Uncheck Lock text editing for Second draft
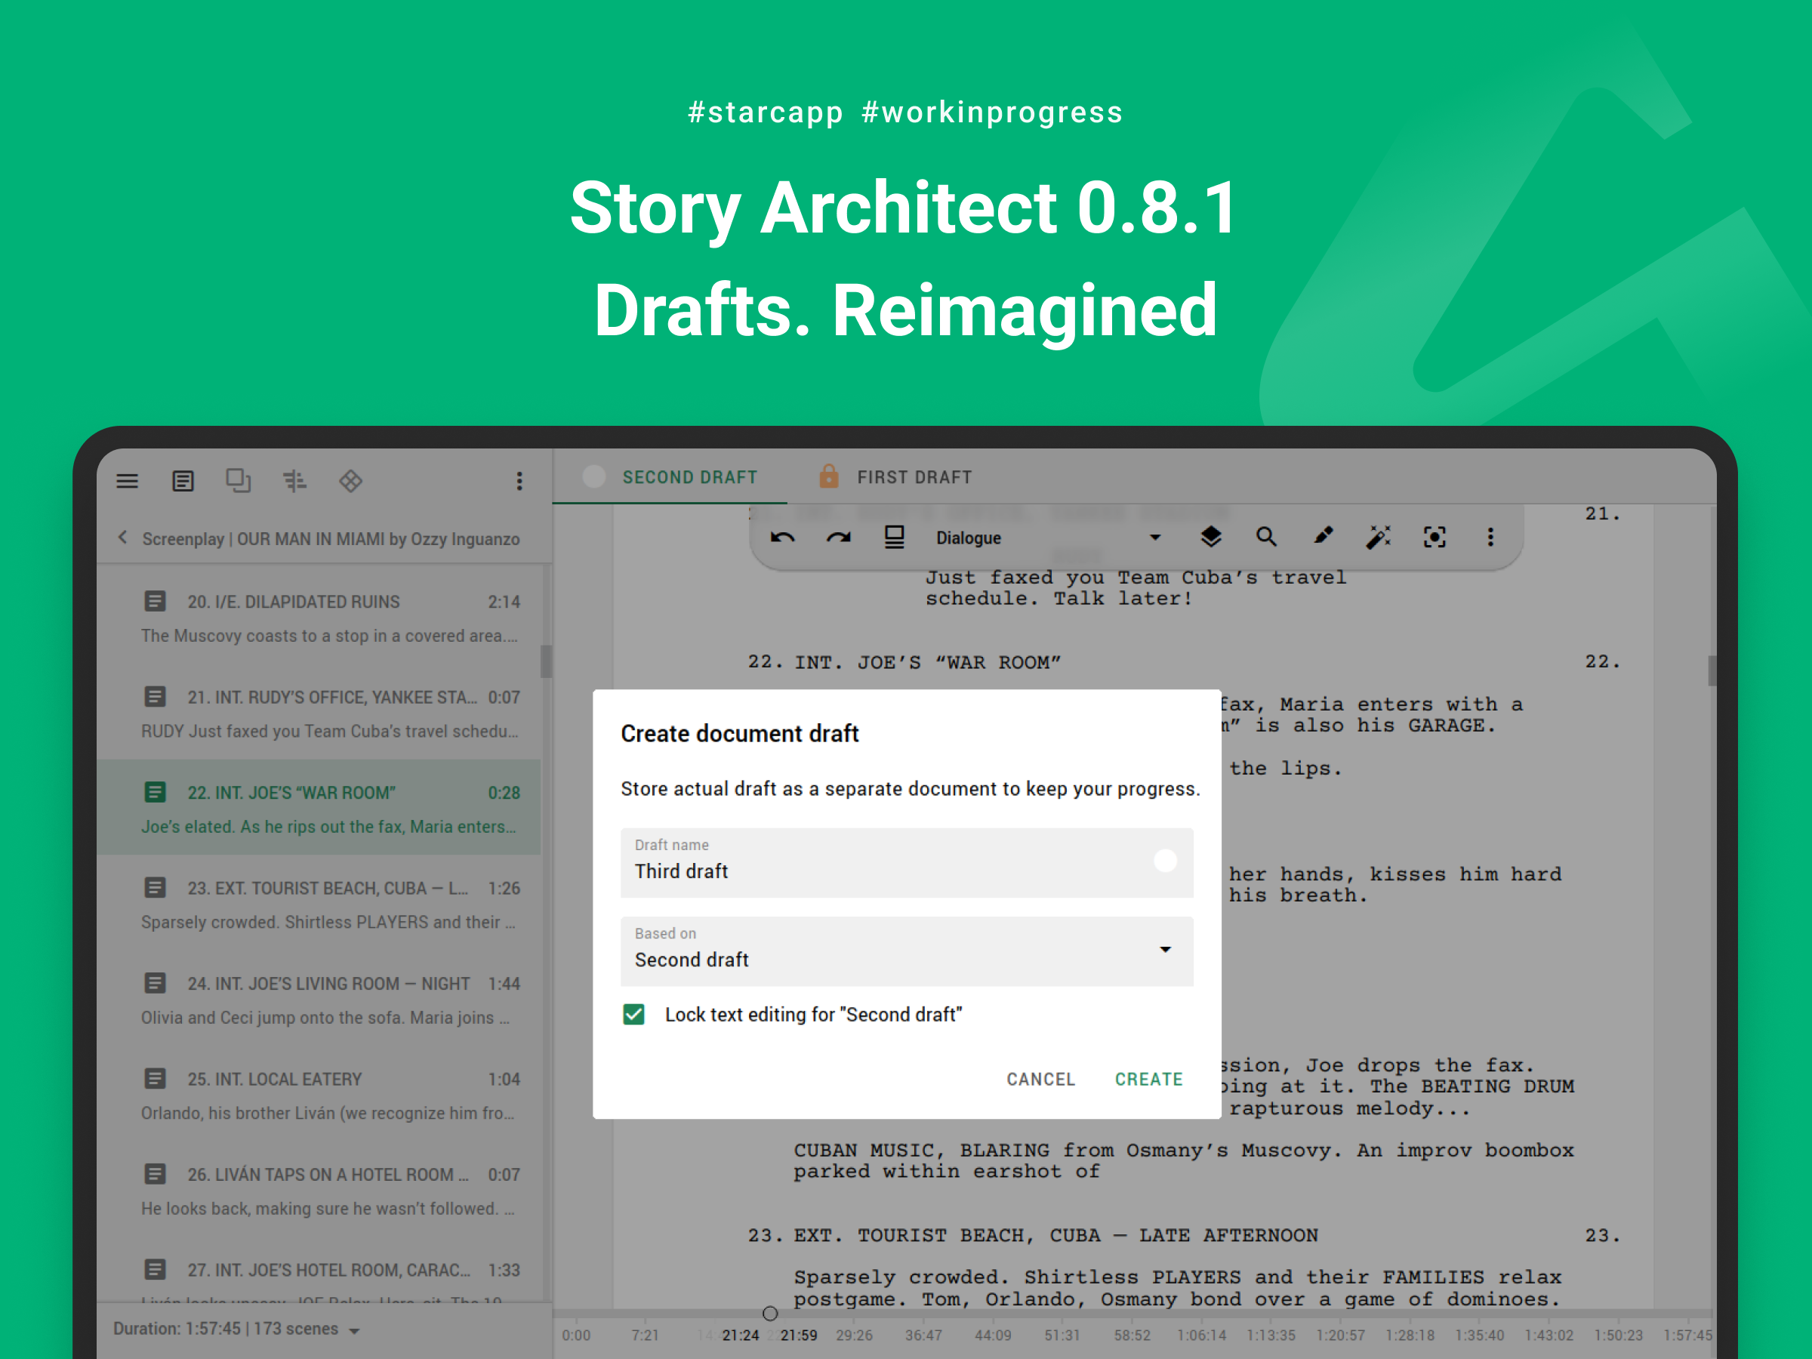The image size is (1812, 1359). [633, 1014]
